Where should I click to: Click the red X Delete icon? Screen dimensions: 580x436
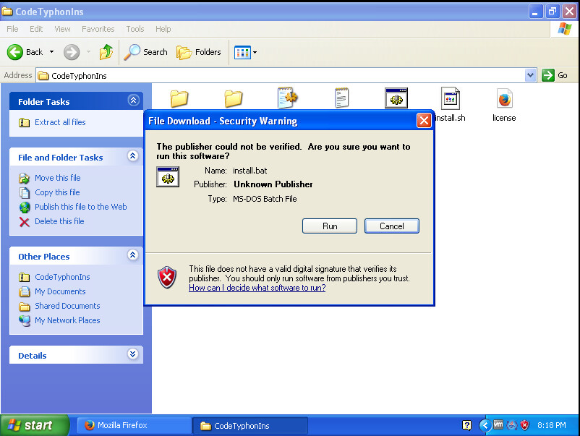click(25, 222)
